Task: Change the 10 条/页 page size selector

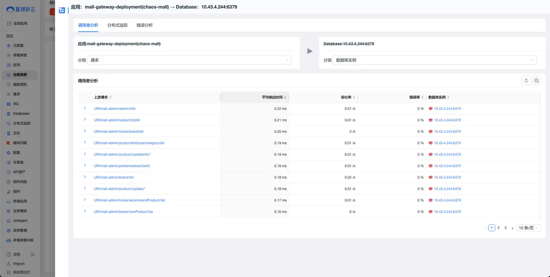Action: point(529,228)
